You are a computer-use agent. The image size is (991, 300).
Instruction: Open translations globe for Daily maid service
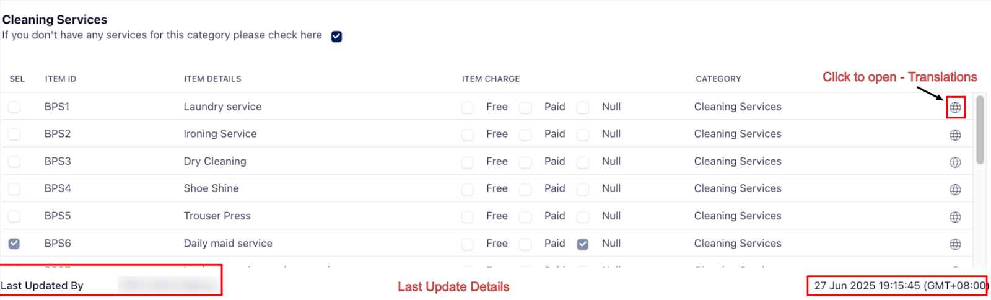955,244
